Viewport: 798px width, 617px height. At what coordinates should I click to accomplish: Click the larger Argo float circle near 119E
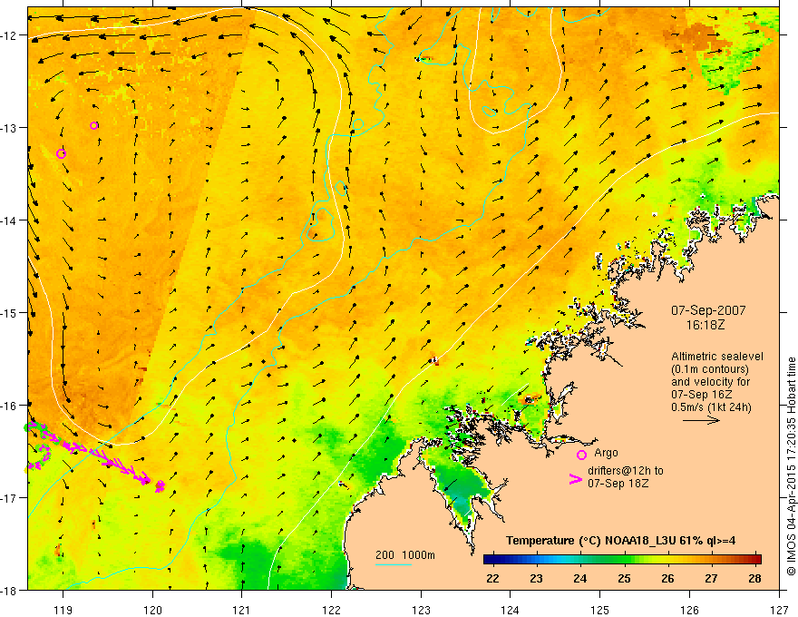(x=61, y=153)
